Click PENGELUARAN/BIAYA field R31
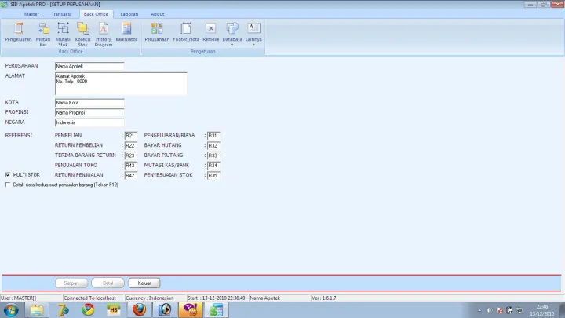565x318 pixels. coord(213,136)
